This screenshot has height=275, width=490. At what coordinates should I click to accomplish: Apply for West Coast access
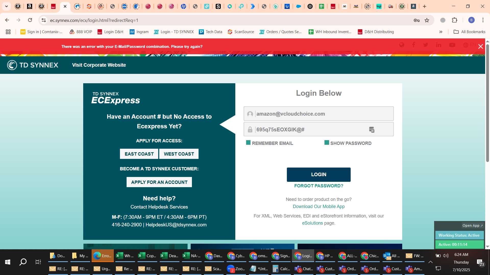(x=179, y=154)
